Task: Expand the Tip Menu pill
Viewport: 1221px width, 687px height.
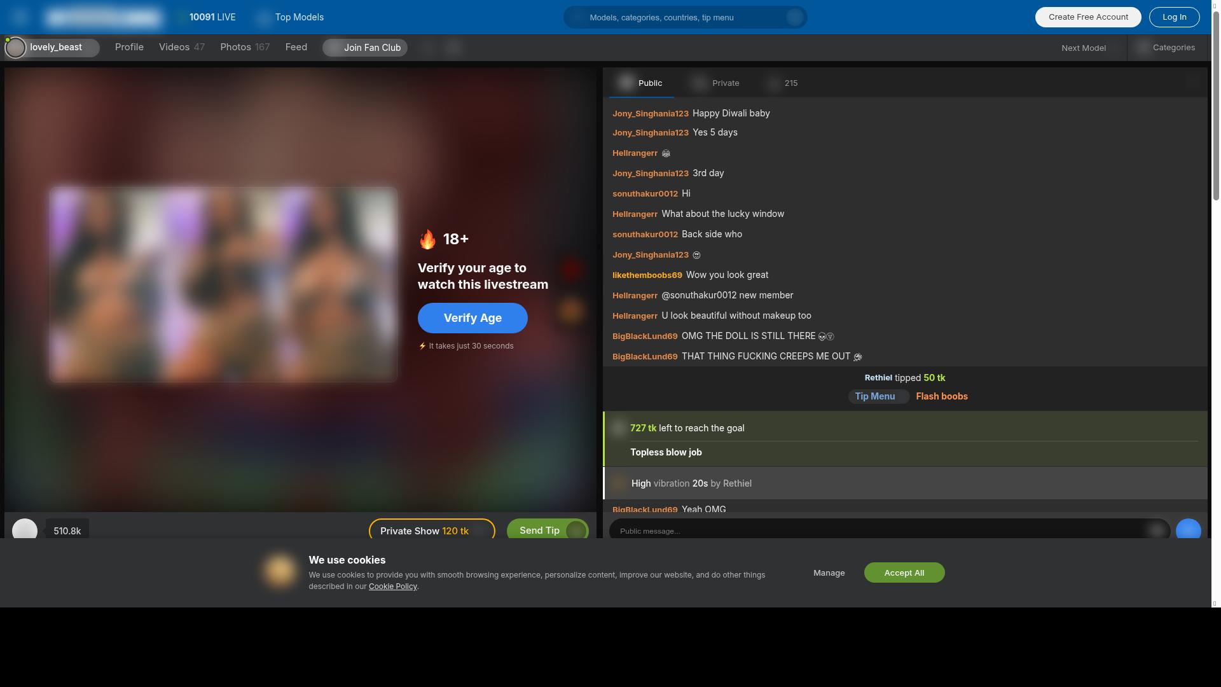Action: pyautogui.click(x=878, y=396)
